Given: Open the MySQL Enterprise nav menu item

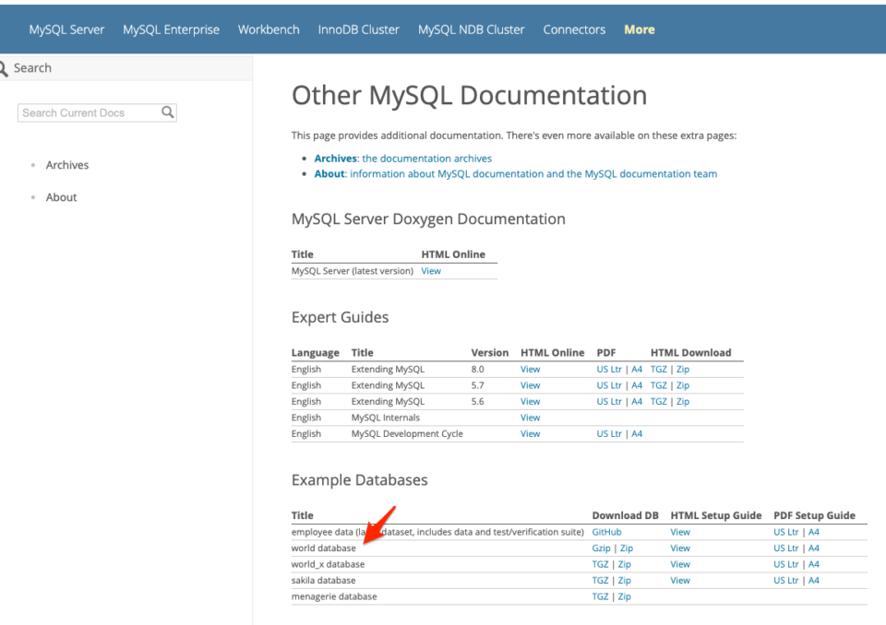Looking at the screenshot, I should tap(172, 29).
